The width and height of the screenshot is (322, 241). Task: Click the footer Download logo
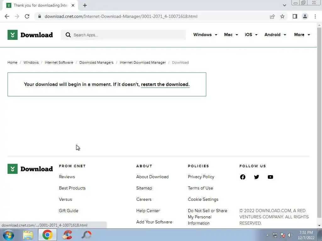click(30, 169)
